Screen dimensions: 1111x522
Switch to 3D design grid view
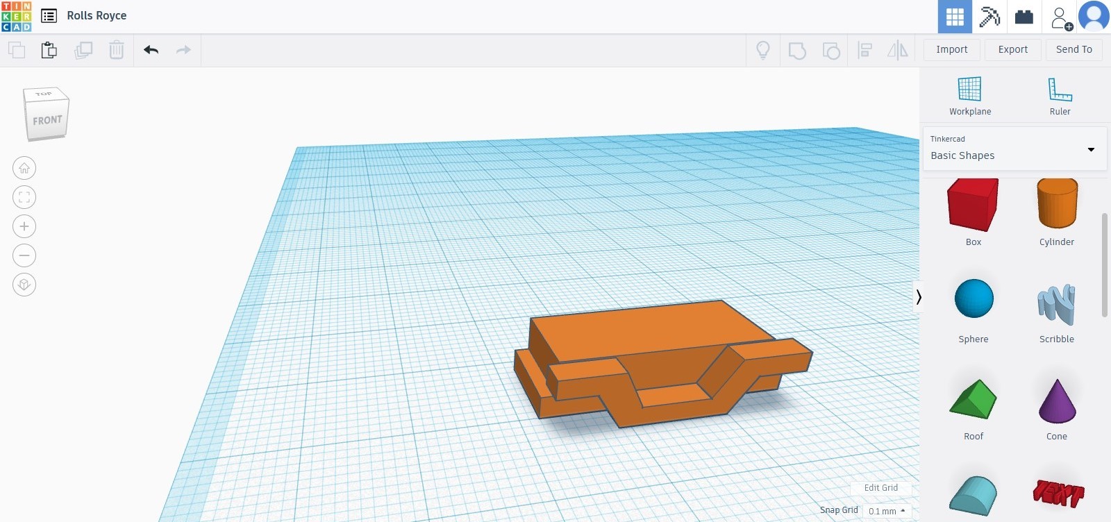(x=955, y=17)
